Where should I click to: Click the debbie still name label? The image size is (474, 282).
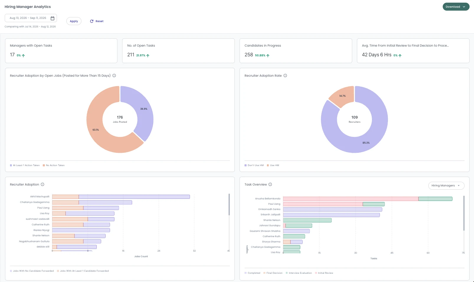pos(43,247)
